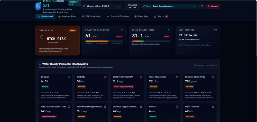The width and height of the screenshot is (257, 122).
Task: Click the Poor badge on Water Quality Index
Action: pyautogui.click(x=166, y=37)
